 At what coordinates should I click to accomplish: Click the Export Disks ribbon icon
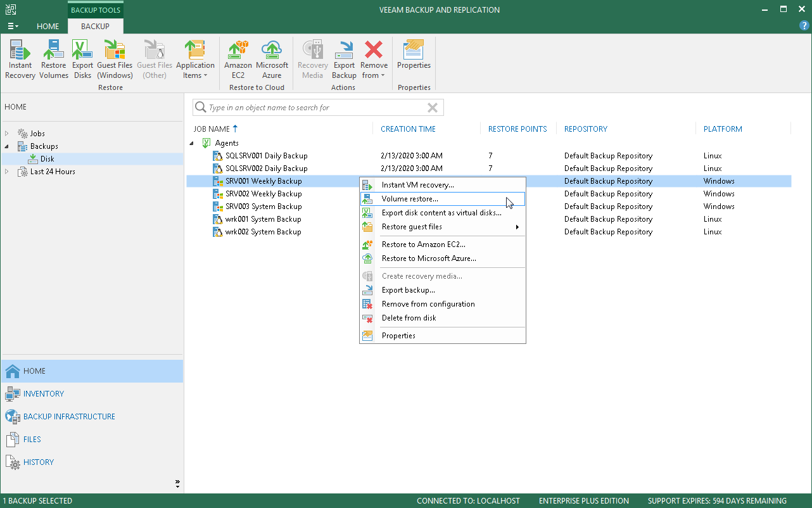82,50
